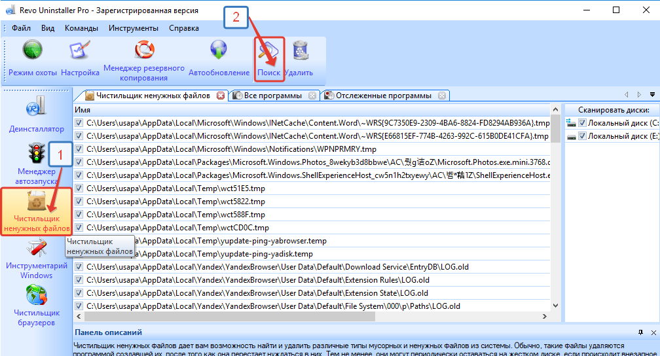Viewport: 660px width, 356px height.
Task: Select yupdate-ping-yadisk.temp file row
Action: point(312,254)
